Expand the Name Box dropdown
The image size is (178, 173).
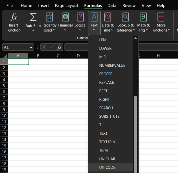[31, 47]
